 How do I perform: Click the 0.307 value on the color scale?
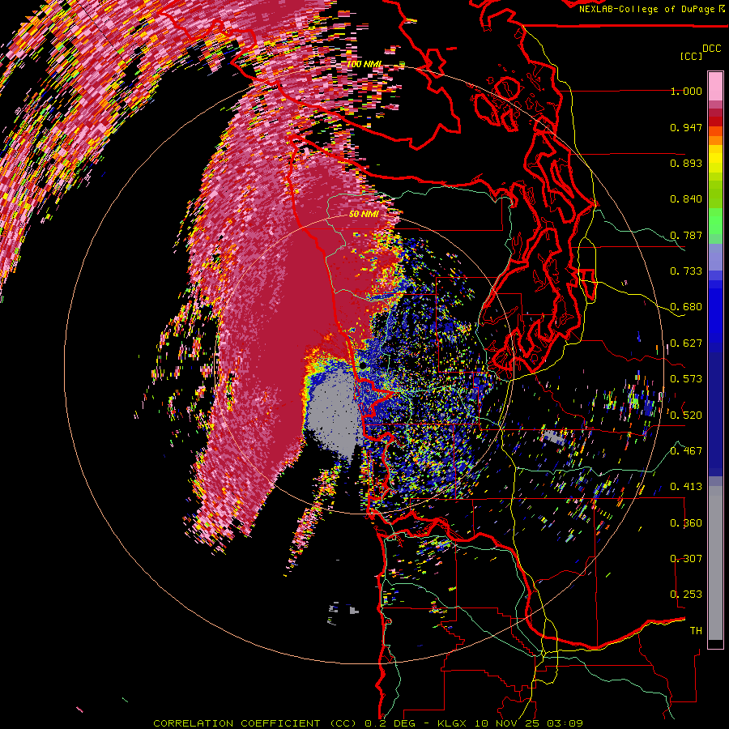coord(686,558)
